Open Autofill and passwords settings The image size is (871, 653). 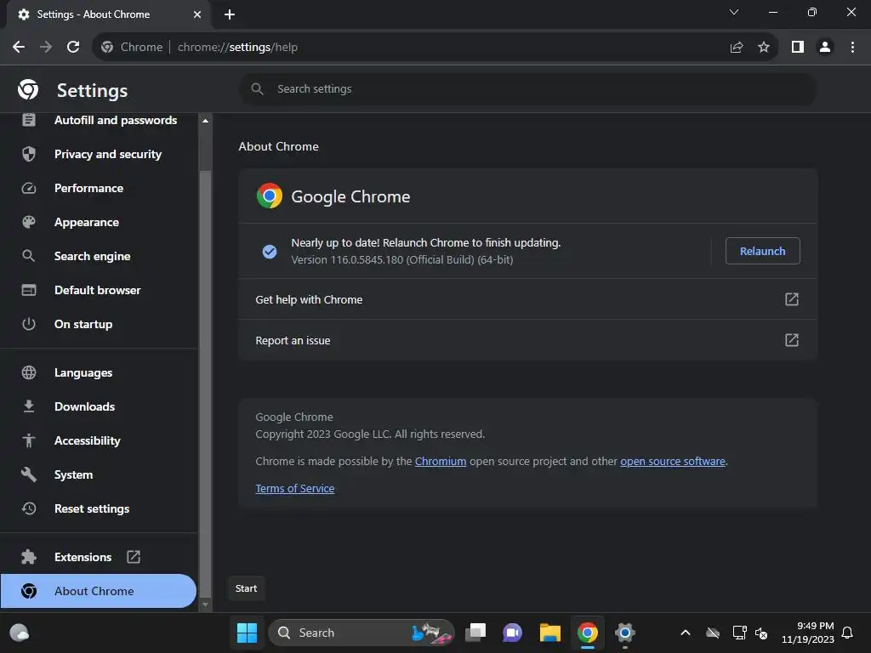(99, 120)
